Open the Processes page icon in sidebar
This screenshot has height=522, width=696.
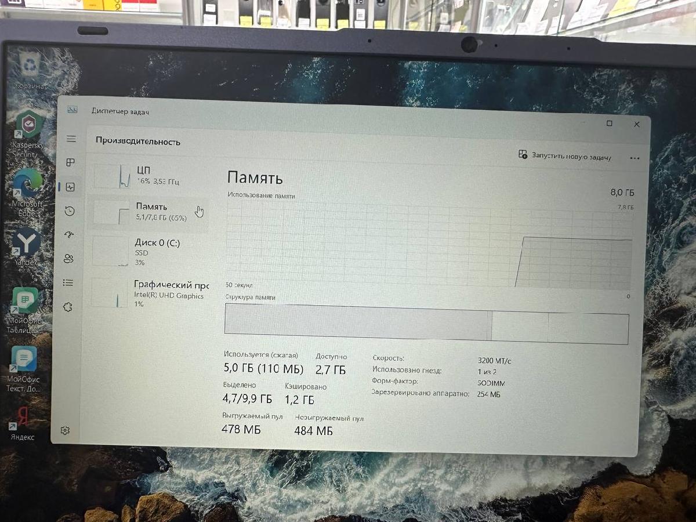71,163
